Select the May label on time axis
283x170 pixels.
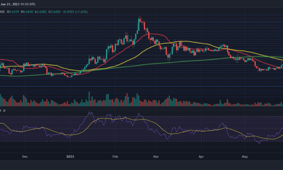[x=245, y=157]
